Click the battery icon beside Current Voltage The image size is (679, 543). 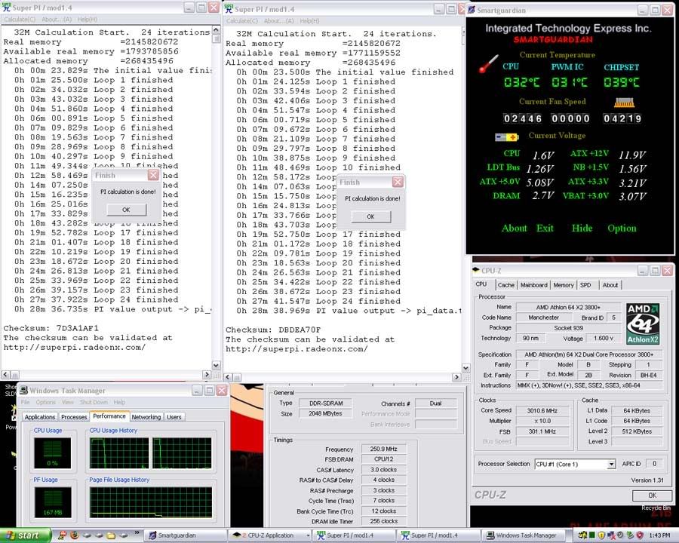tap(507, 137)
